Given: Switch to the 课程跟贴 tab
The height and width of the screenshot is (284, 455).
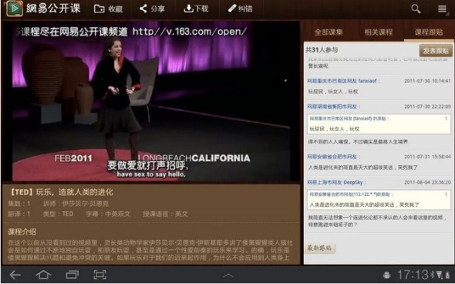Looking at the screenshot, I should (429, 32).
